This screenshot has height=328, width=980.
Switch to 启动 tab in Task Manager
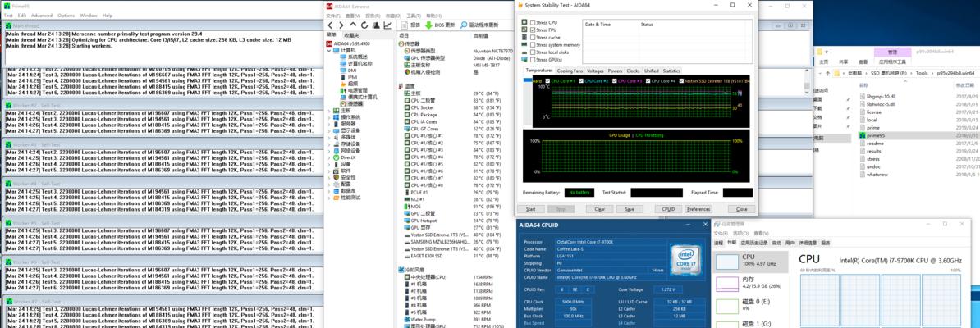[x=777, y=243]
